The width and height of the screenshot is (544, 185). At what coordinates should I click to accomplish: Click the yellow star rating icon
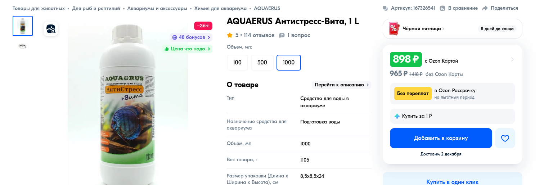point(230,35)
